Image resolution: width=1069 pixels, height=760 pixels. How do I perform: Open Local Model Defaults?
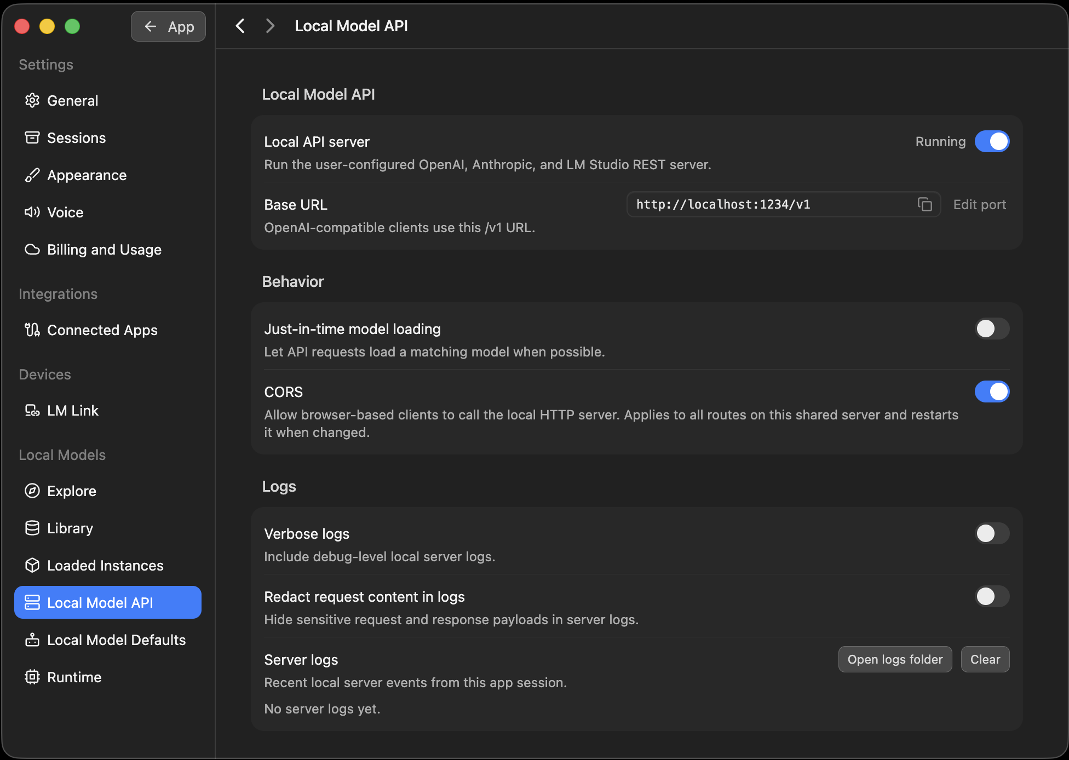(x=108, y=640)
